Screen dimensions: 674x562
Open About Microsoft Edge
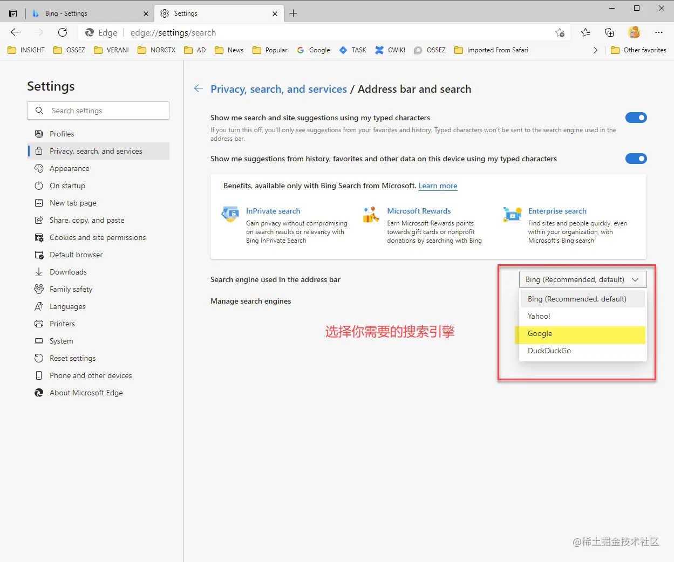[99, 393]
